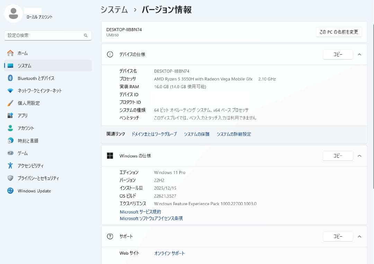Open the オンライン サポート link

pyautogui.click(x=169, y=253)
